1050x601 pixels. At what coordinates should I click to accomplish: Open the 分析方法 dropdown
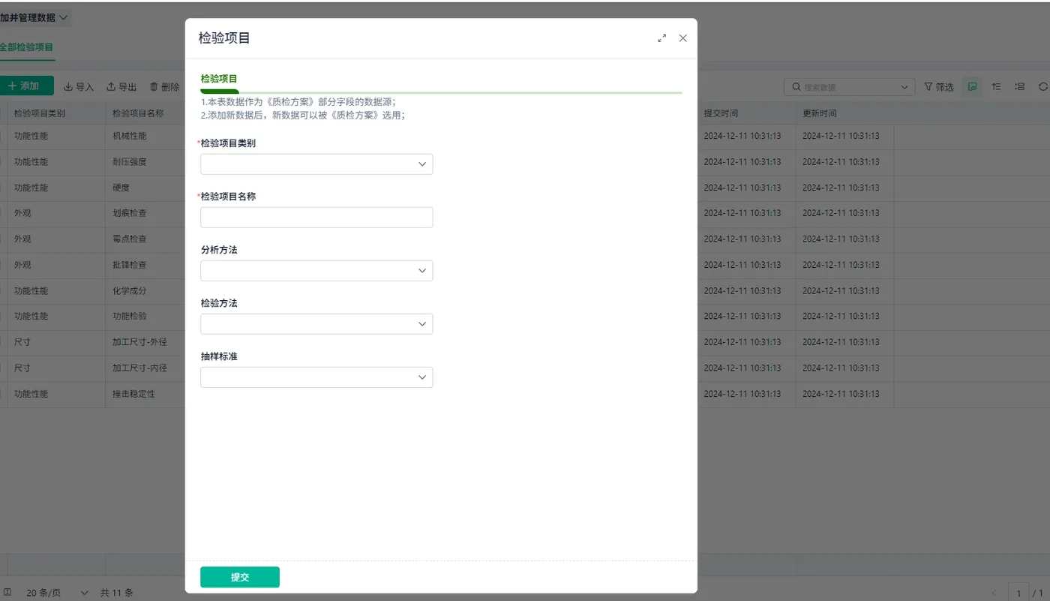click(x=316, y=271)
